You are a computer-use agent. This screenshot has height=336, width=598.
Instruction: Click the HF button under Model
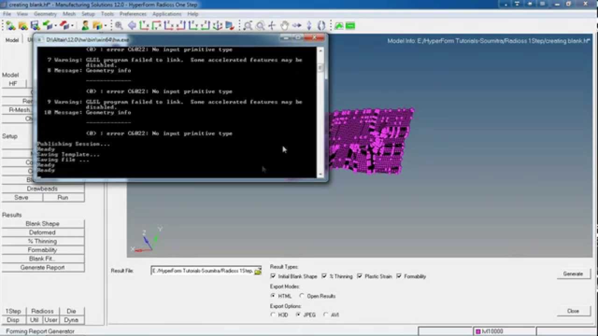[x=13, y=84]
